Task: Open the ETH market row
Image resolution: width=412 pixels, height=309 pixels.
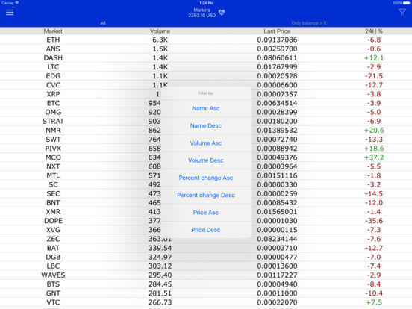Action: (x=206, y=40)
